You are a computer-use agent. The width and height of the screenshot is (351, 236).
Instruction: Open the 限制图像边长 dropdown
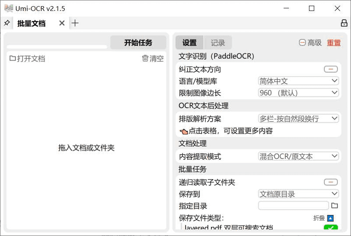click(298, 93)
